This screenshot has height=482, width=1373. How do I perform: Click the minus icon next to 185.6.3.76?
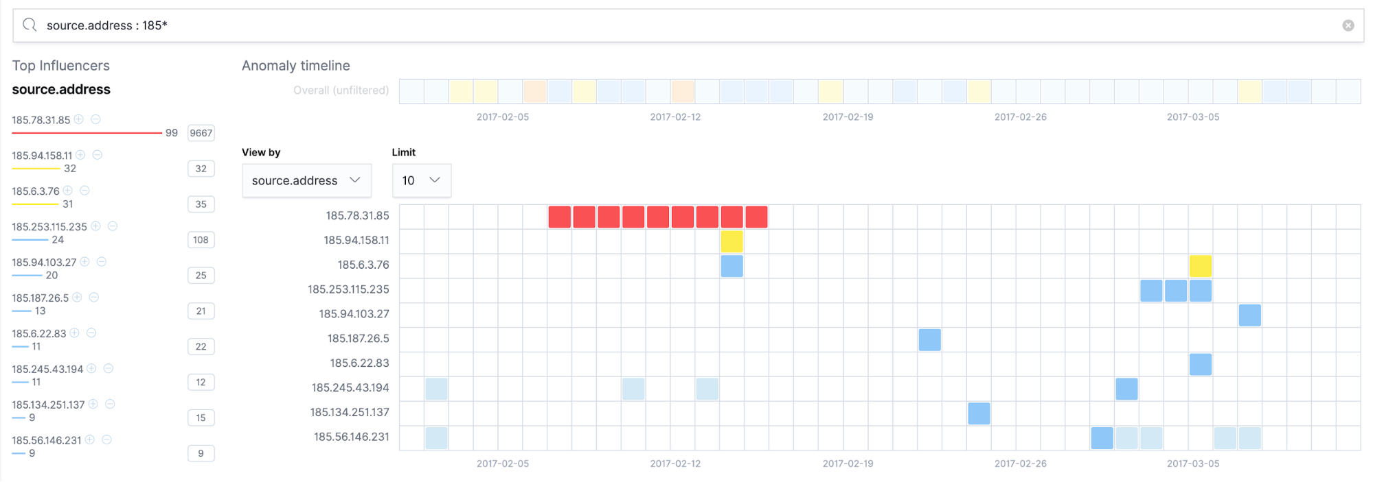(84, 191)
